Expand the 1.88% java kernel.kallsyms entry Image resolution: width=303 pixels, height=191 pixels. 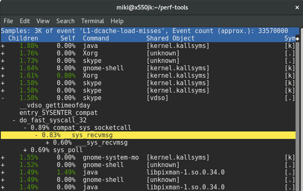[3, 45]
